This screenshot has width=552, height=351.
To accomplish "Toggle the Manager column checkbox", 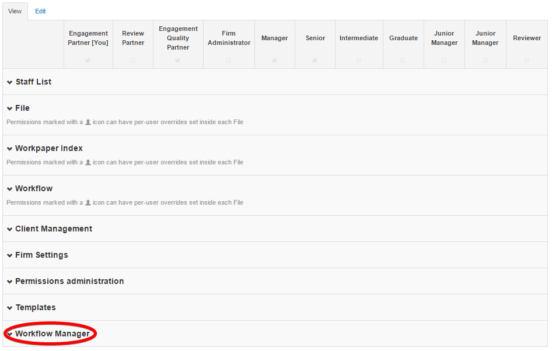I will (x=274, y=61).
